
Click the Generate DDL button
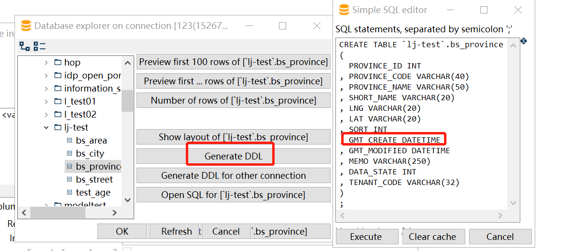[x=234, y=156]
